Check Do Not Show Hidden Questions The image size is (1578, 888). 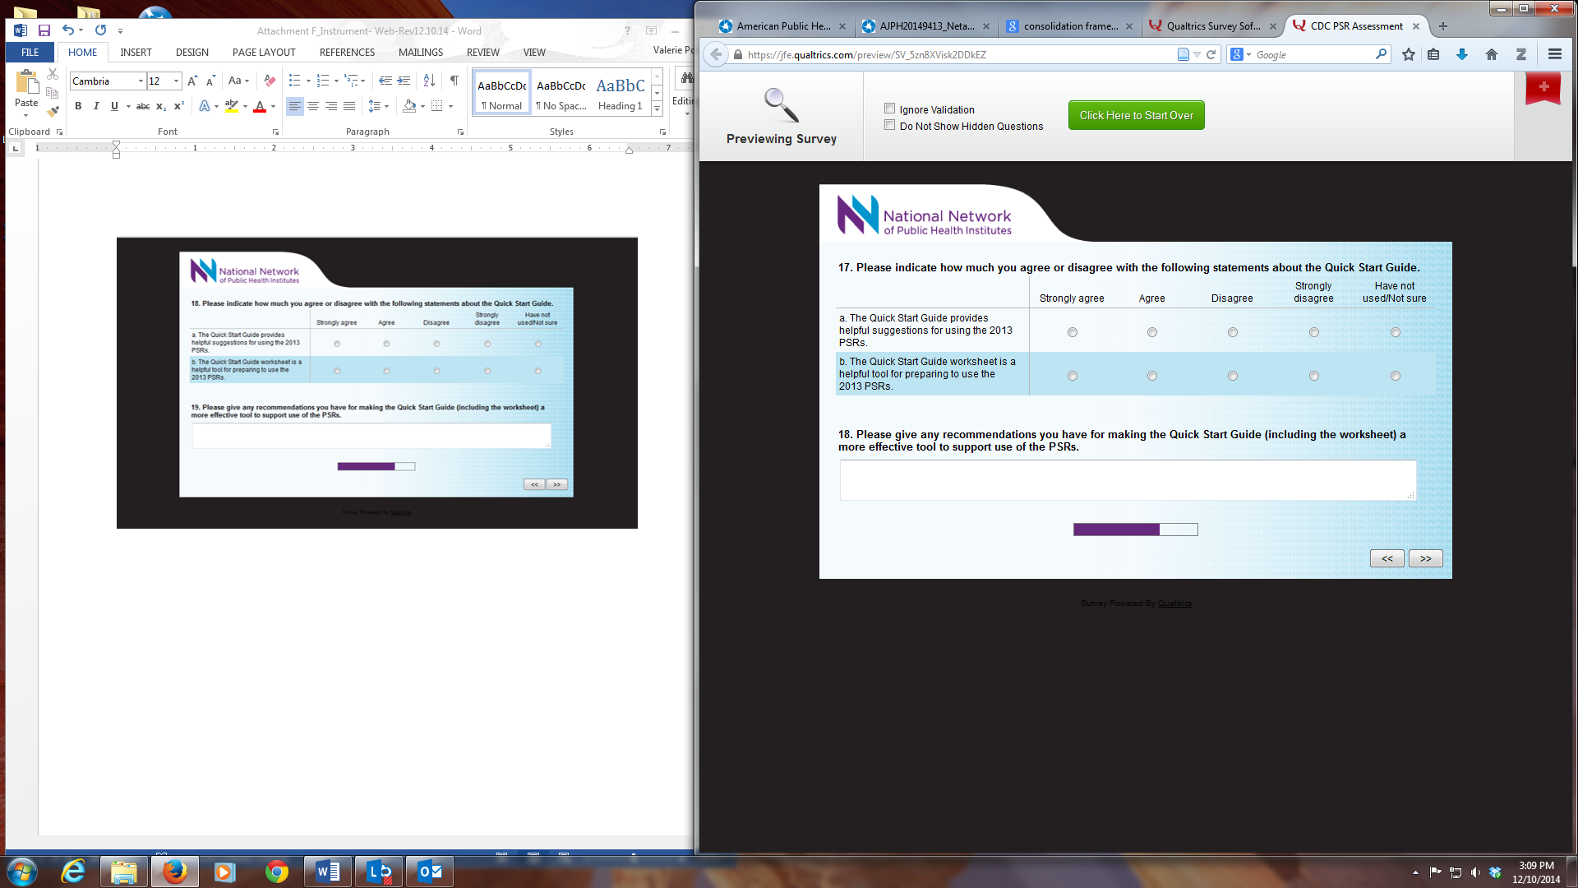click(x=889, y=125)
